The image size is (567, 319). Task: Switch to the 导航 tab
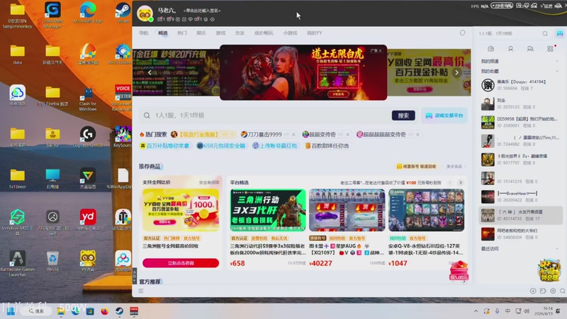tap(144, 33)
